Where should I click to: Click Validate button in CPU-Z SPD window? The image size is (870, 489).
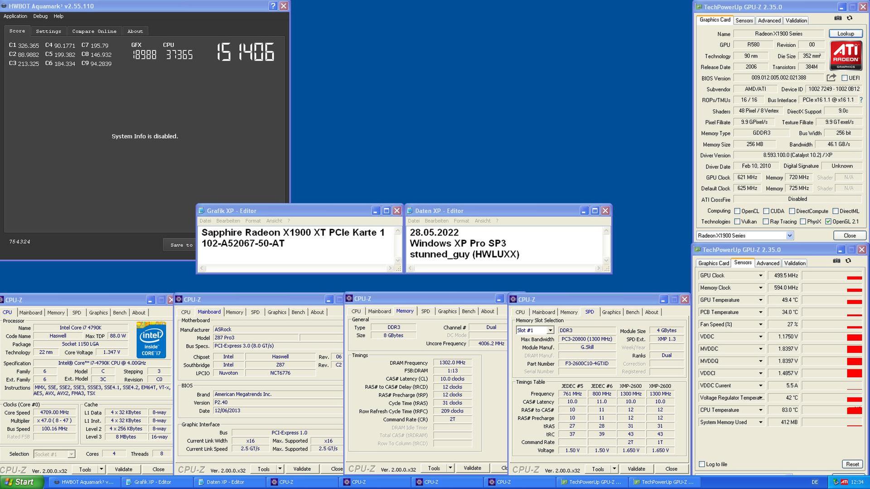636,469
